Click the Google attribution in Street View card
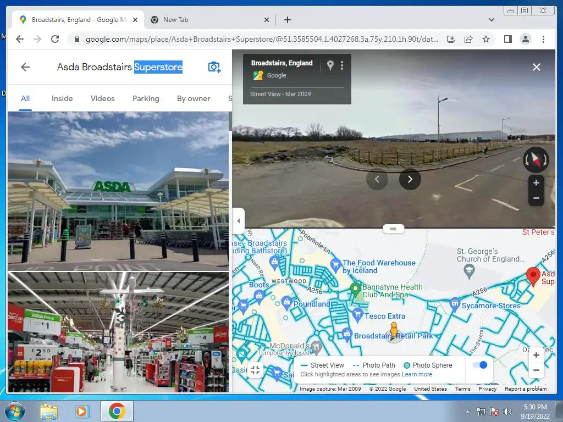The width and height of the screenshot is (563, 422). coord(277,75)
